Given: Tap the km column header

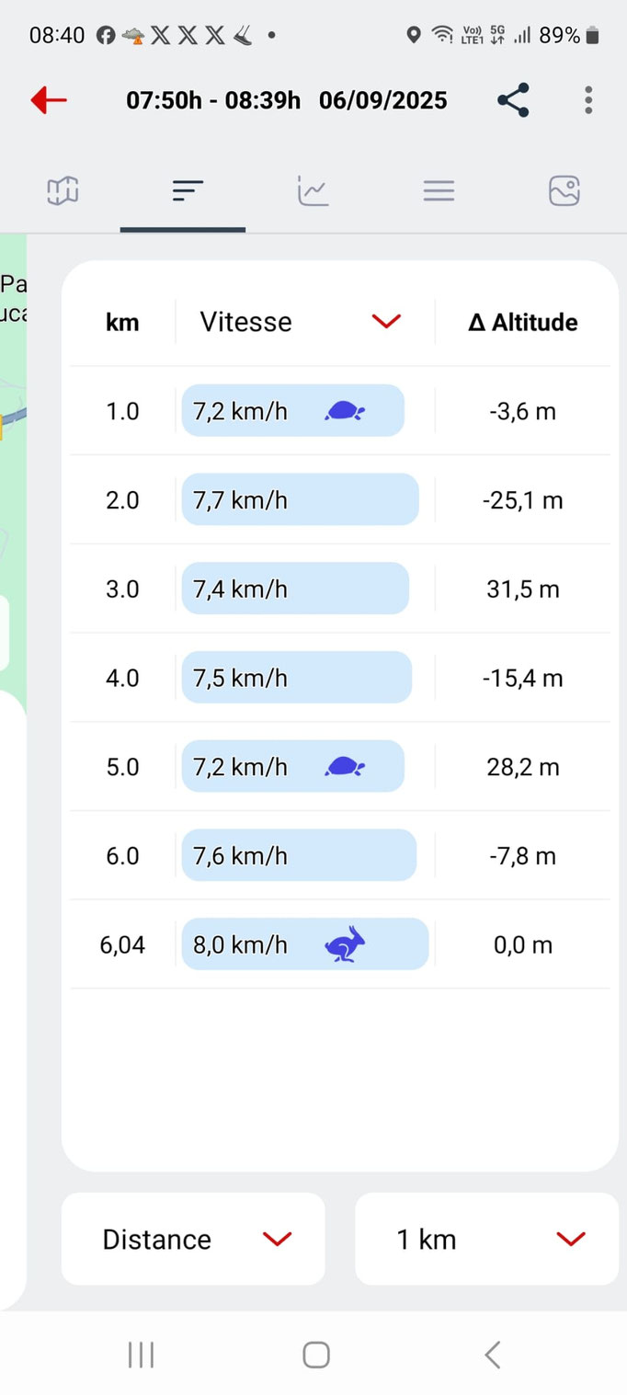Looking at the screenshot, I should [122, 322].
